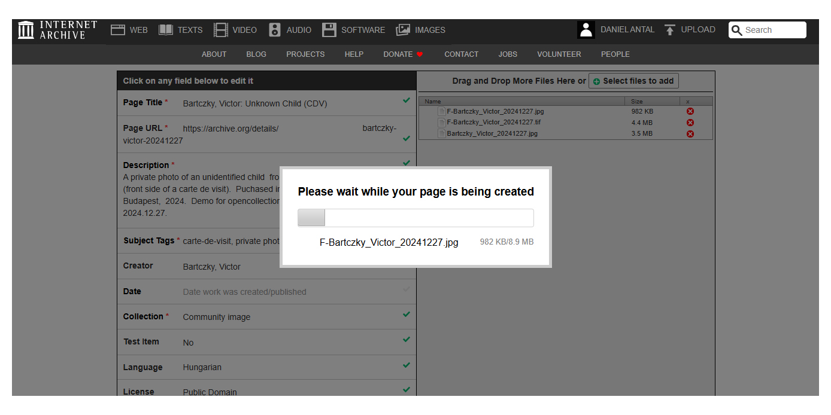Click the Daniel Antal user avatar
Viewport: 831px width, 415px height.
click(x=586, y=30)
